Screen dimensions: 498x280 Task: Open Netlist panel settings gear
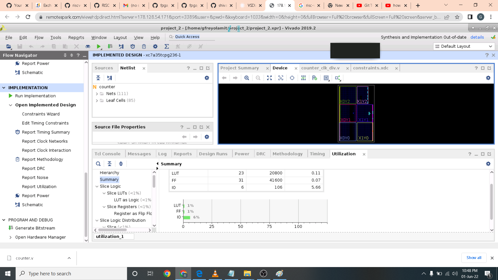pyautogui.click(x=207, y=78)
